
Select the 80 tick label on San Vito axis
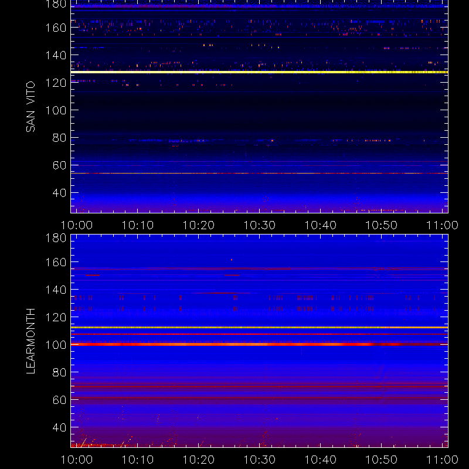click(59, 138)
